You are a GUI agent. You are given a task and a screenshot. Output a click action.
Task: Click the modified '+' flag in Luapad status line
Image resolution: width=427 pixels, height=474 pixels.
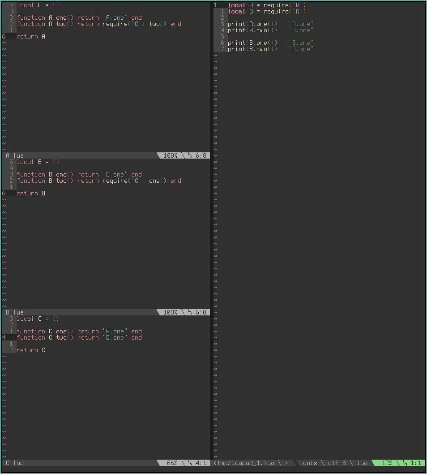pos(286,463)
